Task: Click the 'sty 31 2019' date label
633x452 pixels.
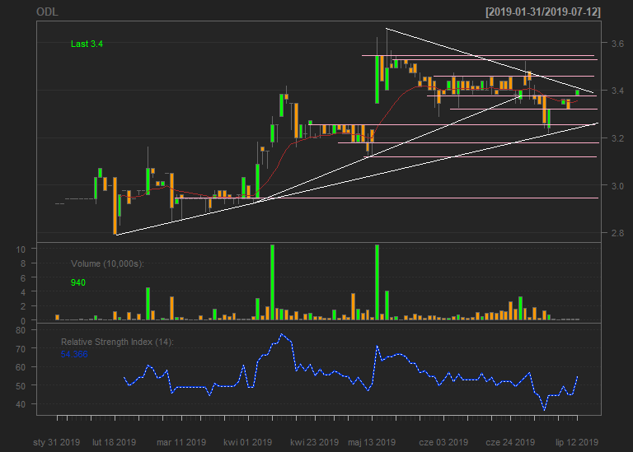Action: [57, 442]
